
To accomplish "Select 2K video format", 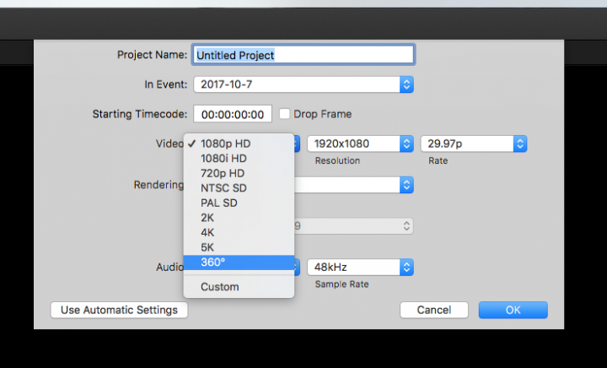I will (208, 218).
